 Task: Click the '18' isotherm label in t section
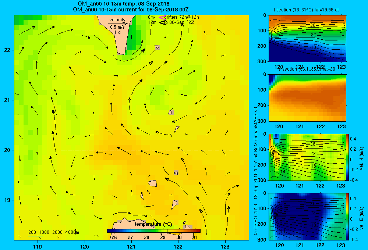coord(313,47)
